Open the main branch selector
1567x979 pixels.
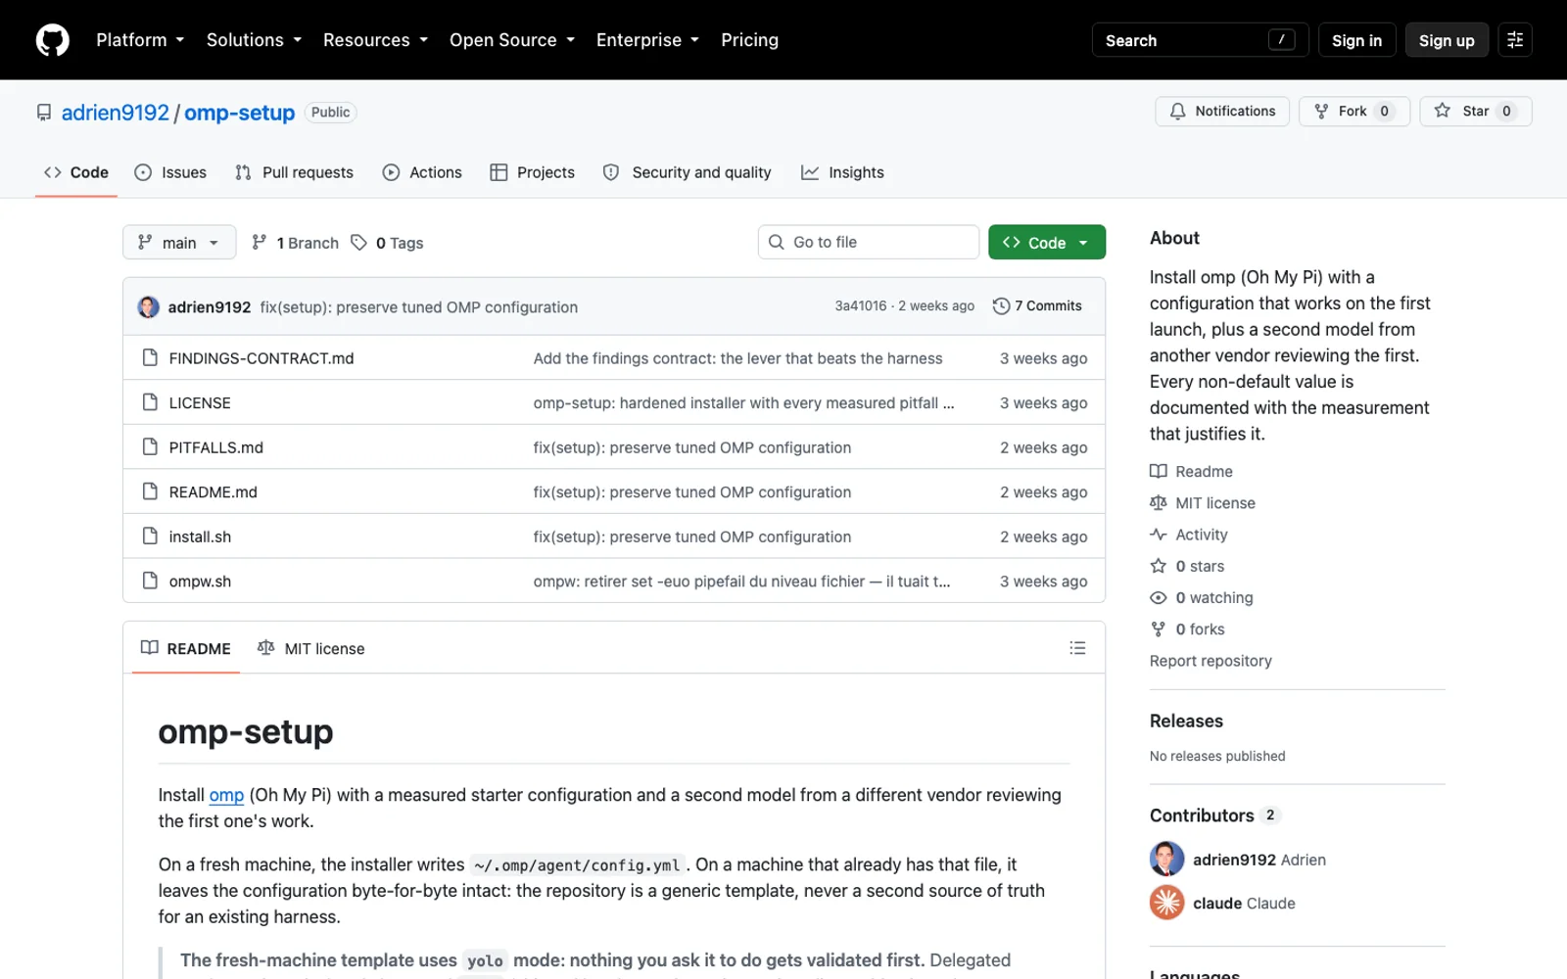pyautogui.click(x=179, y=243)
